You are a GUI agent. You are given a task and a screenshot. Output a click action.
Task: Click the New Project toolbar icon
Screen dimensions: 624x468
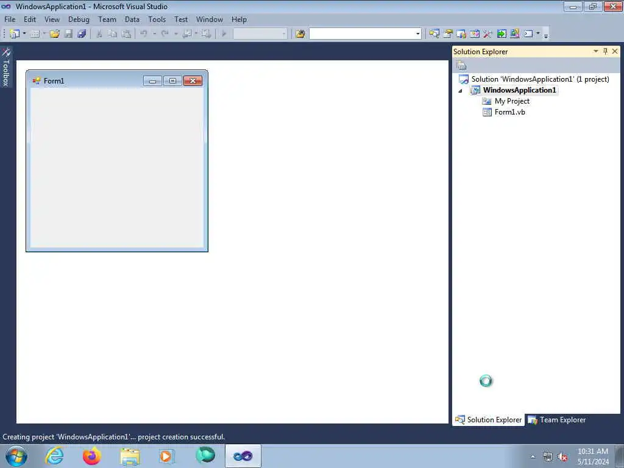pos(15,34)
